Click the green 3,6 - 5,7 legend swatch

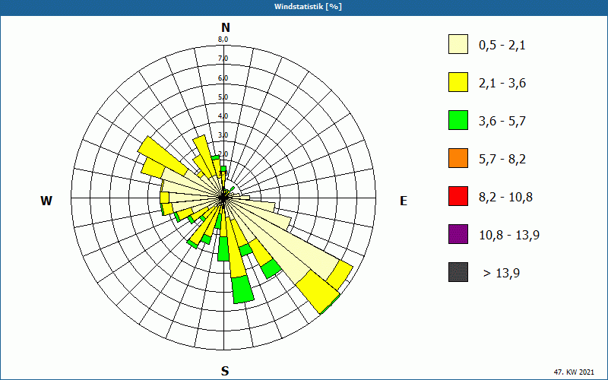[458, 120]
